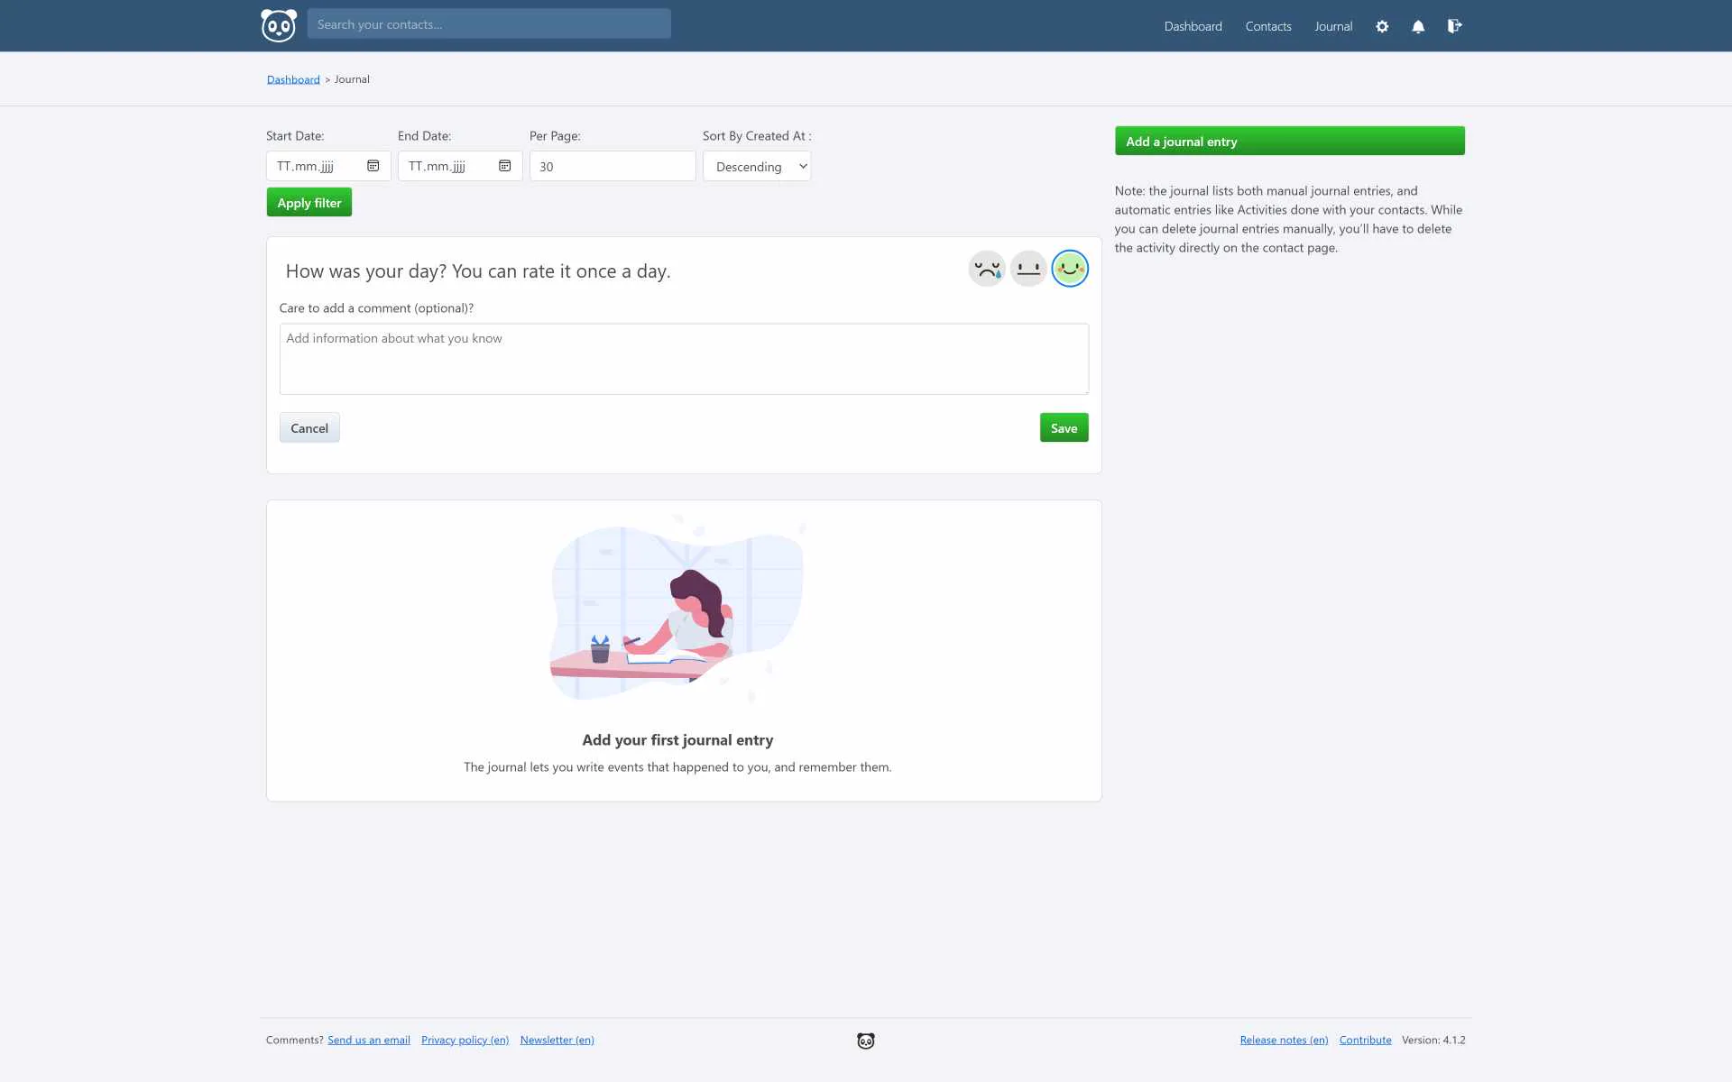Click the Start Date input field
Viewport: 1732px width, 1082px height.
(x=328, y=166)
